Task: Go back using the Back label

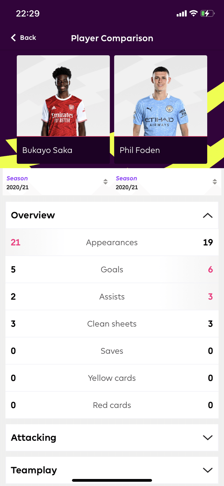Action: [x=28, y=38]
